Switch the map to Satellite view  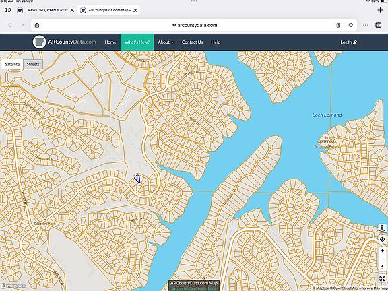click(12, 65)
